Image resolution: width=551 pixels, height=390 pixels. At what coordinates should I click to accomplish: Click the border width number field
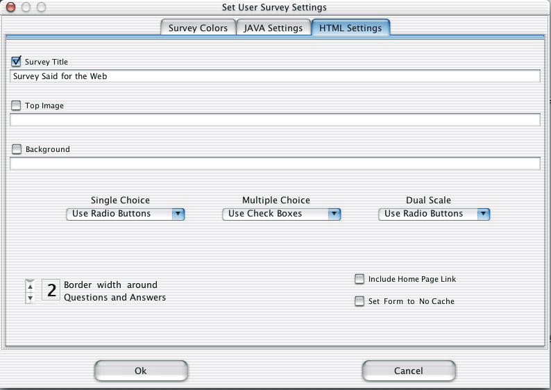[51, 290]
